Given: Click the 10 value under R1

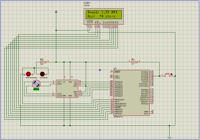Looking at the screenshot, I should click(x=132, y=64).
